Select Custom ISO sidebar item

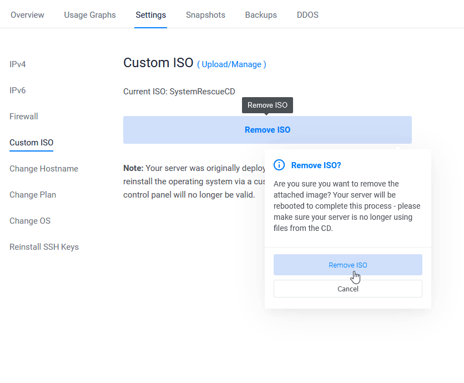(32, 143)
